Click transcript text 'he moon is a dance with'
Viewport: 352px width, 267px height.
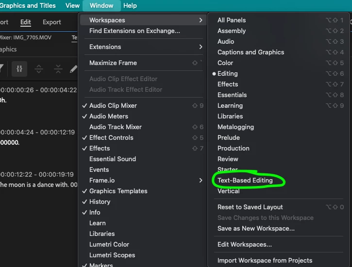coord(34,184)
